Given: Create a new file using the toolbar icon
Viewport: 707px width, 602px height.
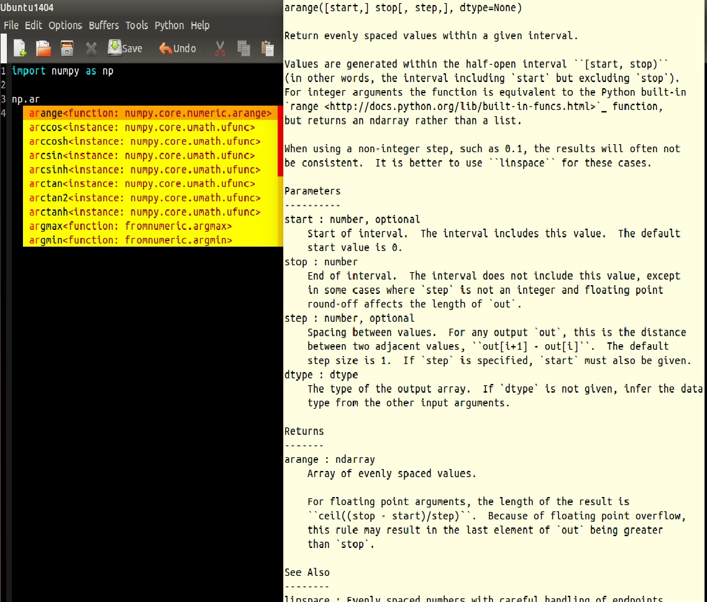Looking at the screenshot, I should coord(19,48).
